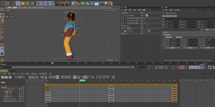Screen dimensions: 215x107
Task: Expand the 四元 section
Action: click(164, 32)
